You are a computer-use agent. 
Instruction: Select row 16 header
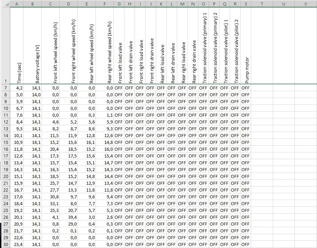[6, 149]
